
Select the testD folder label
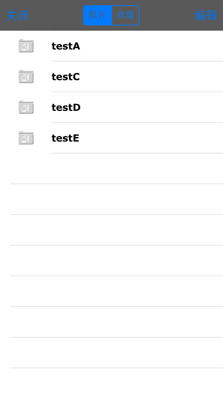point(66,107)
